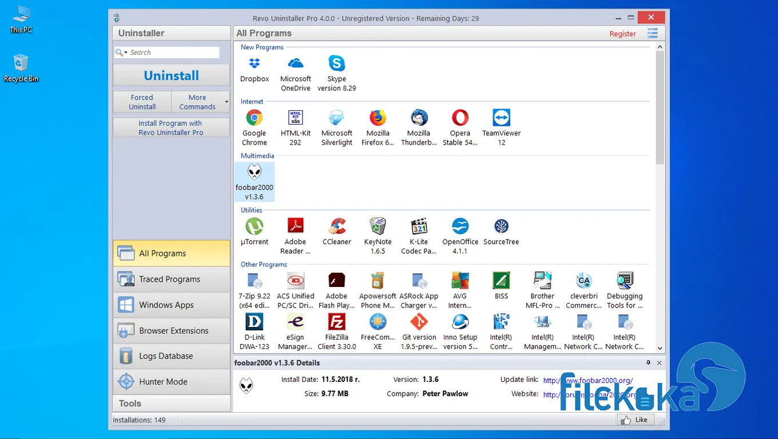Image resolution: width=778 pixels, height=439 pixels.
Task: Open the search options magnifier dropdown
Action: point(121,53)
